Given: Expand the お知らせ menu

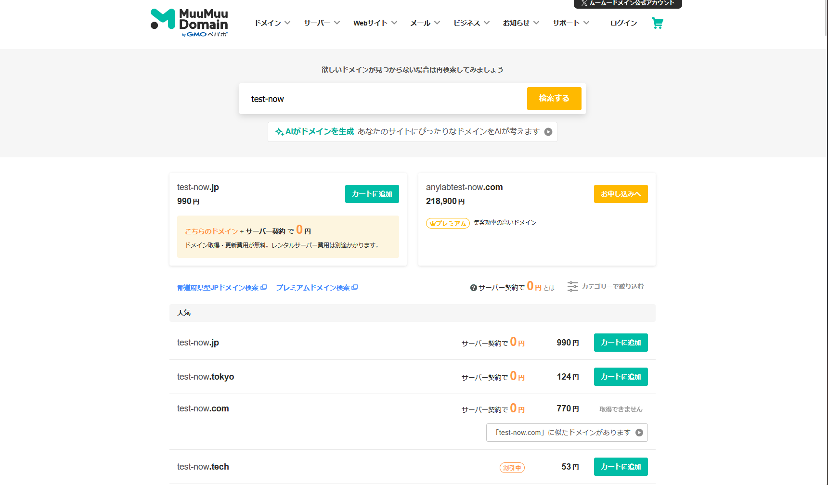Looking at the screenshot, I should click(x=521, y=23).
